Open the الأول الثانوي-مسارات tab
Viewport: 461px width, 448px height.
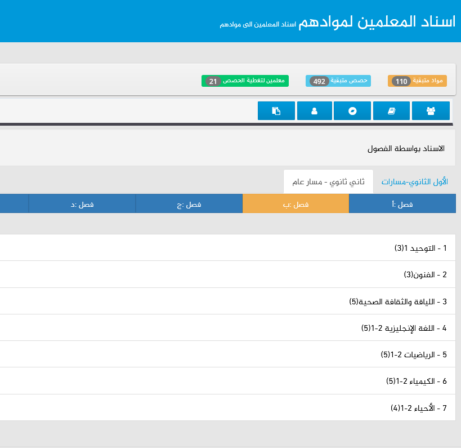coord(415,182)
